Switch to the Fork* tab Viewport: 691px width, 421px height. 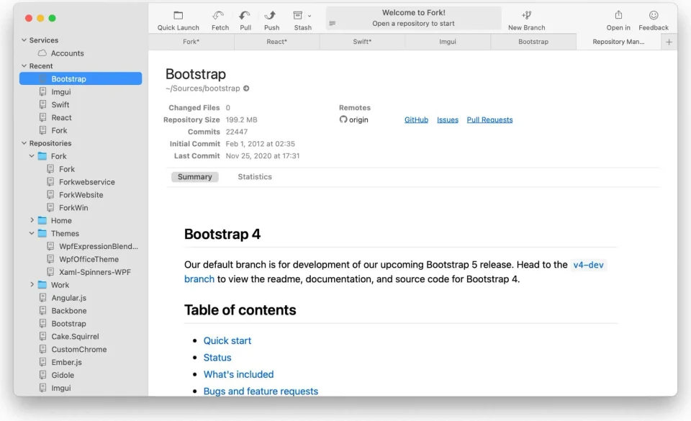(191, 42)
